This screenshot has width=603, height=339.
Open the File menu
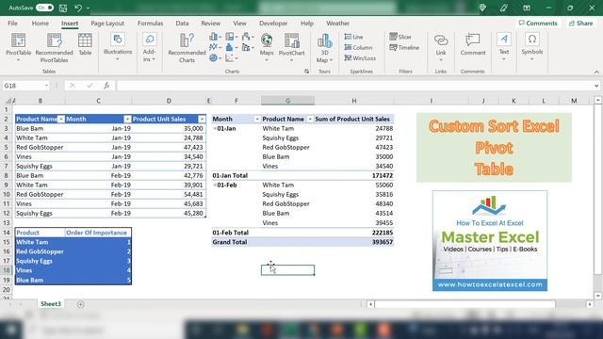point(12,24)
